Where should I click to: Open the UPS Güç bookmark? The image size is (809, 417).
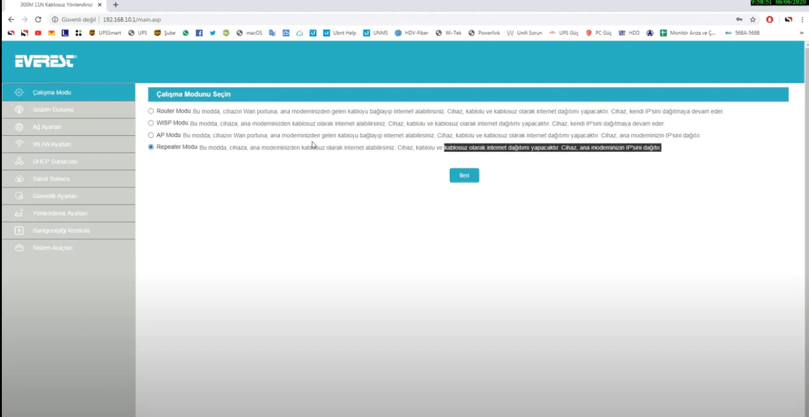coord(564,33)
